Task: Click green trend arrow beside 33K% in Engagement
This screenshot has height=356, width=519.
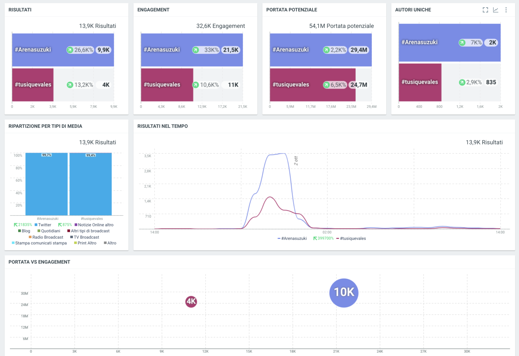Action: pos(195,50)
